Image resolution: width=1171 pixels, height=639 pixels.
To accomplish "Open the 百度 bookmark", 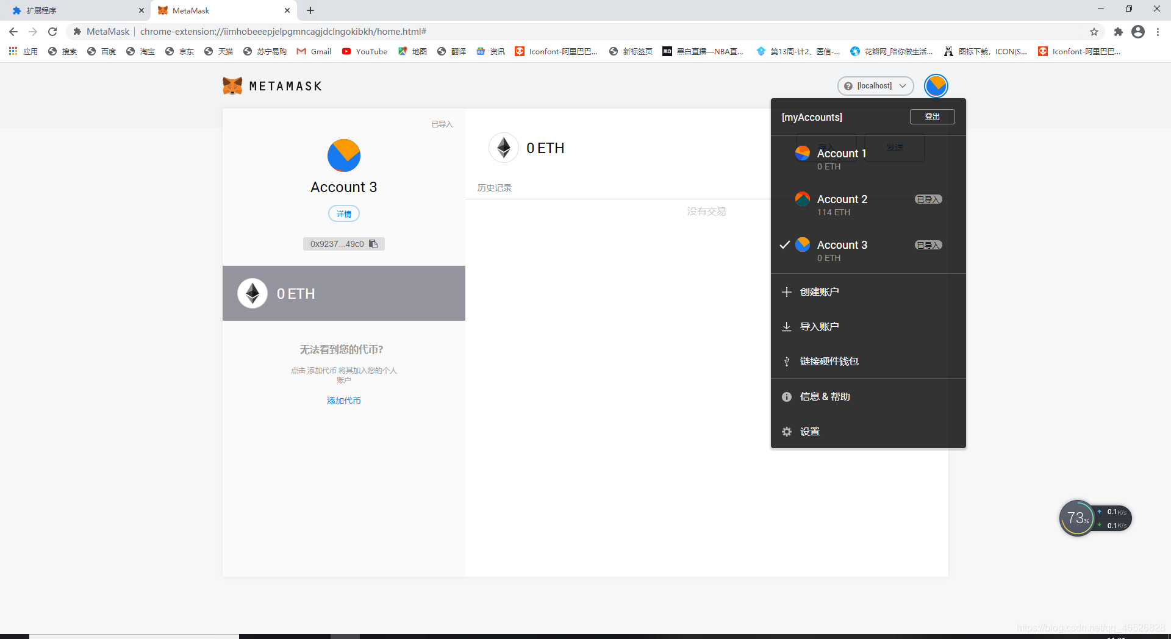I will (x=102, y=51).
